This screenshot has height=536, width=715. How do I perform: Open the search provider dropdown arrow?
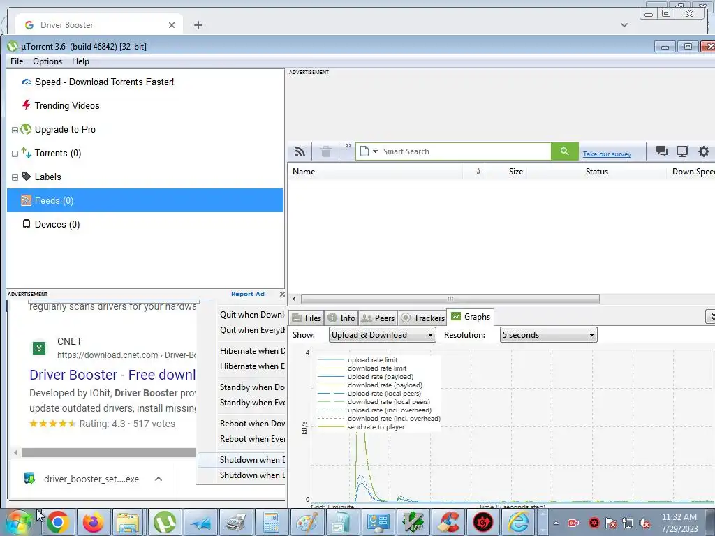pyautogui.click(x=375, y=151)
